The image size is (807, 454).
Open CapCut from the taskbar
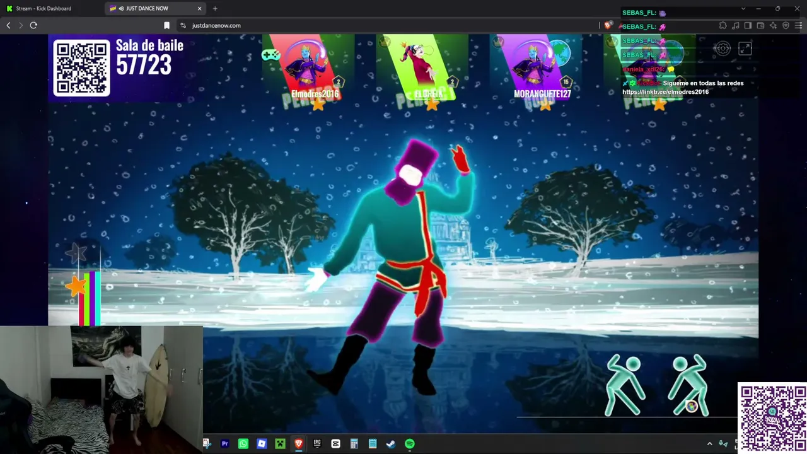[x=335, y=444]
